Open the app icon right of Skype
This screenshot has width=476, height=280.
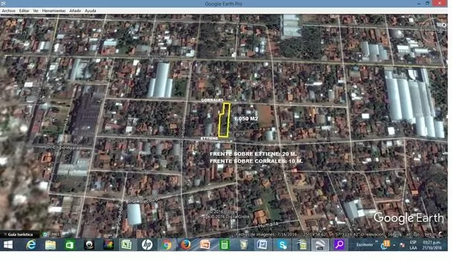click(x=302, y=244)
